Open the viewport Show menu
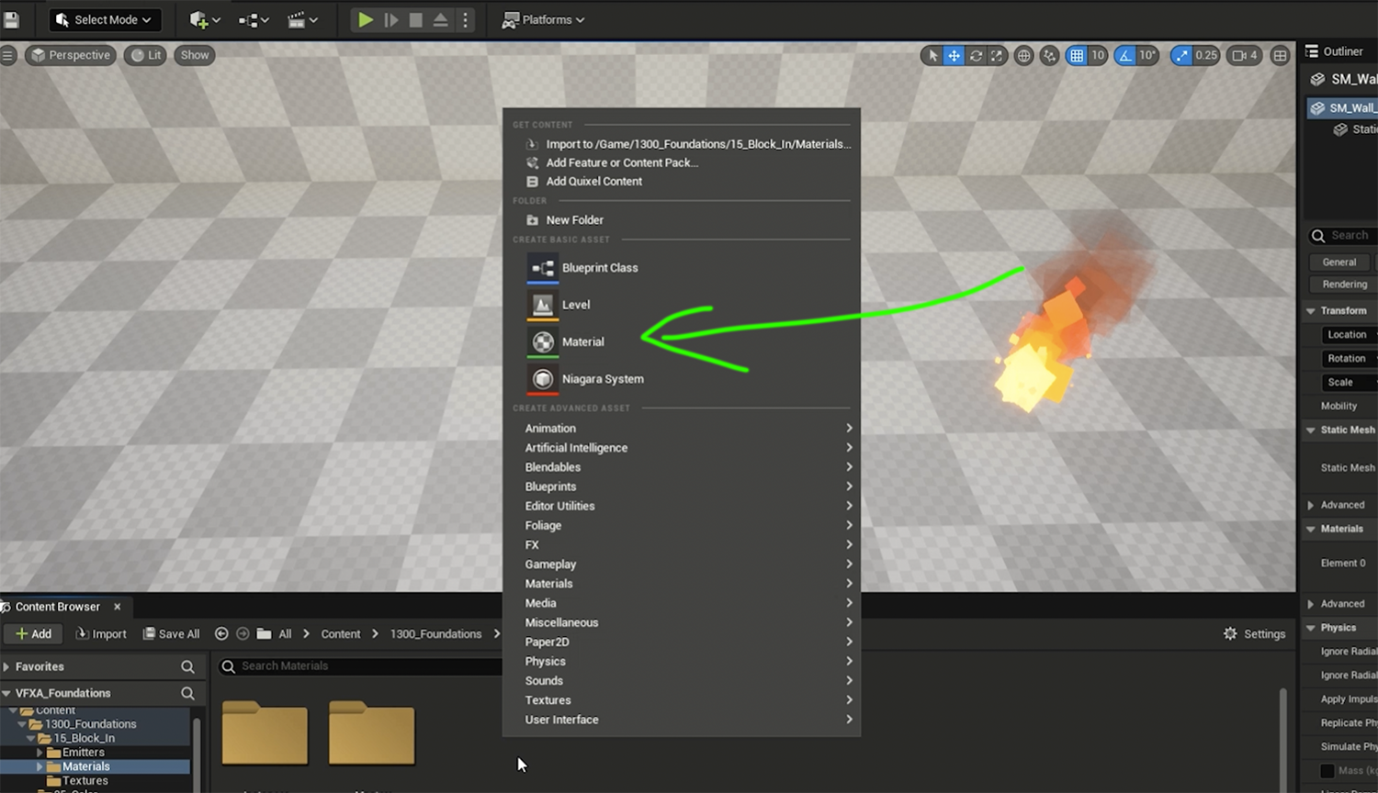The height and width of the screenshot is (793, 1378). pos(195,55)
